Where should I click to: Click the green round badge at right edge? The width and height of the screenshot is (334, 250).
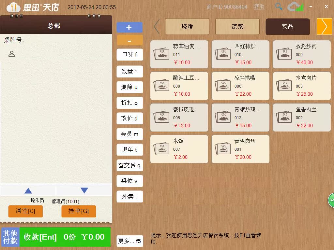coord(331,200)
